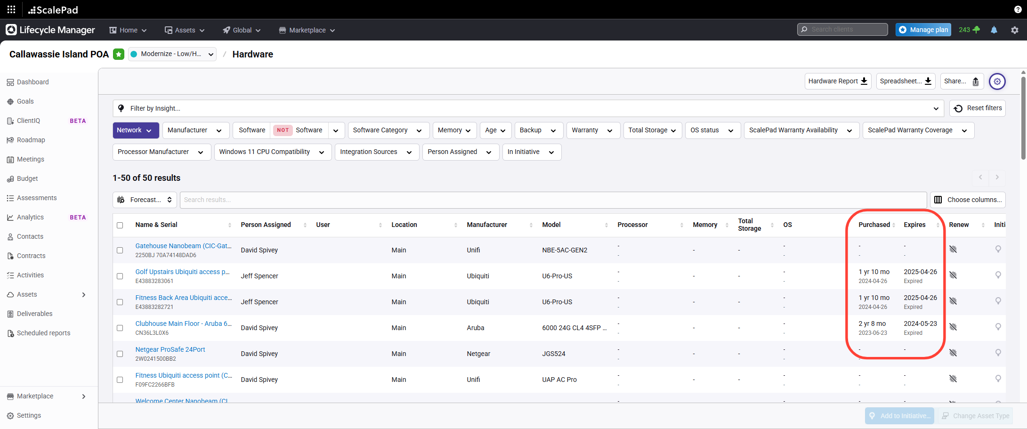Click initiative pin icon for Netgear ProSafe row

tap(998, 353)
